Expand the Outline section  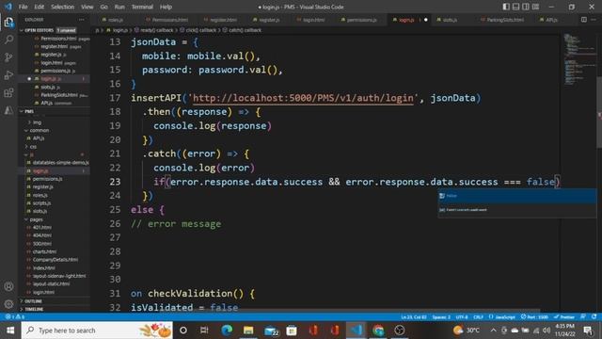(x=54, y=301)
